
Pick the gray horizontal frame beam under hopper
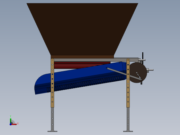tap(90, 60)
